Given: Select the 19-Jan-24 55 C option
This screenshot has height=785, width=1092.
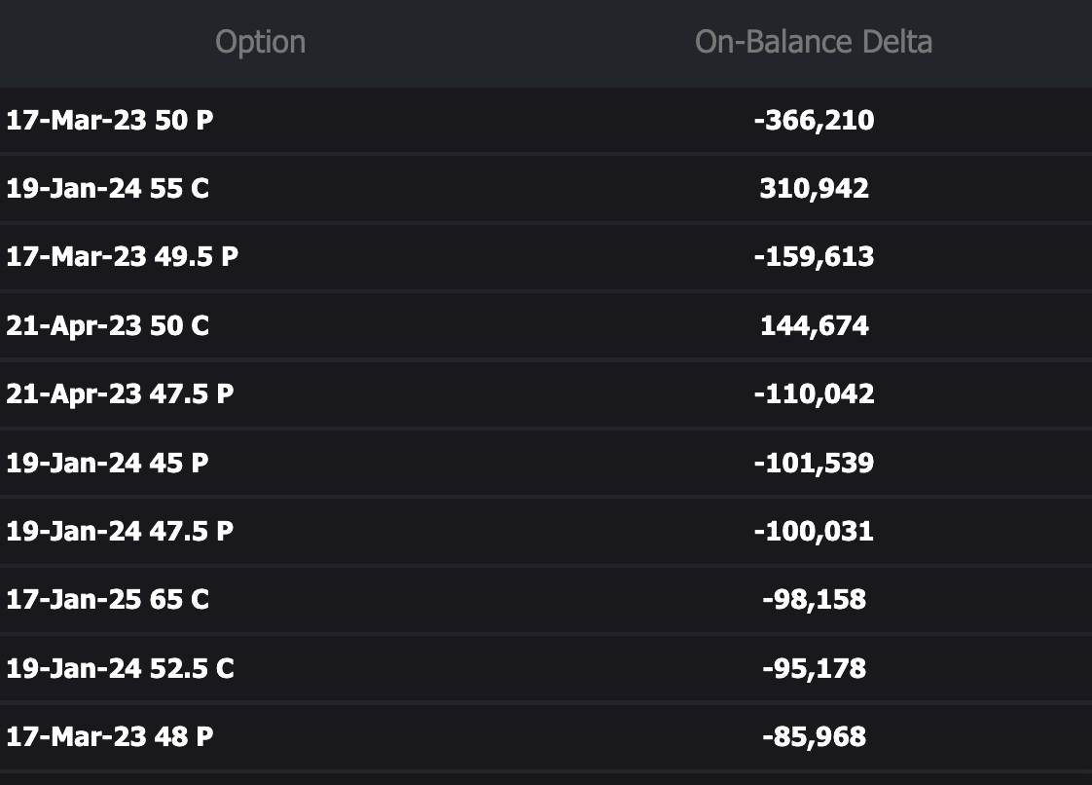Looking at the screenshot, I should (x=108, y=188).
